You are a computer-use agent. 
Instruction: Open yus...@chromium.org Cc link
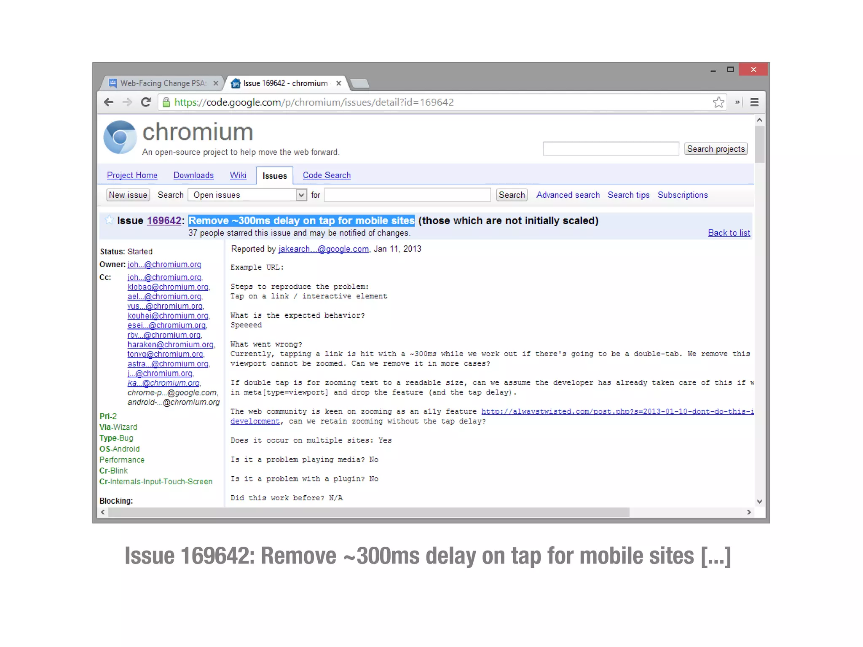coord(165,306)
